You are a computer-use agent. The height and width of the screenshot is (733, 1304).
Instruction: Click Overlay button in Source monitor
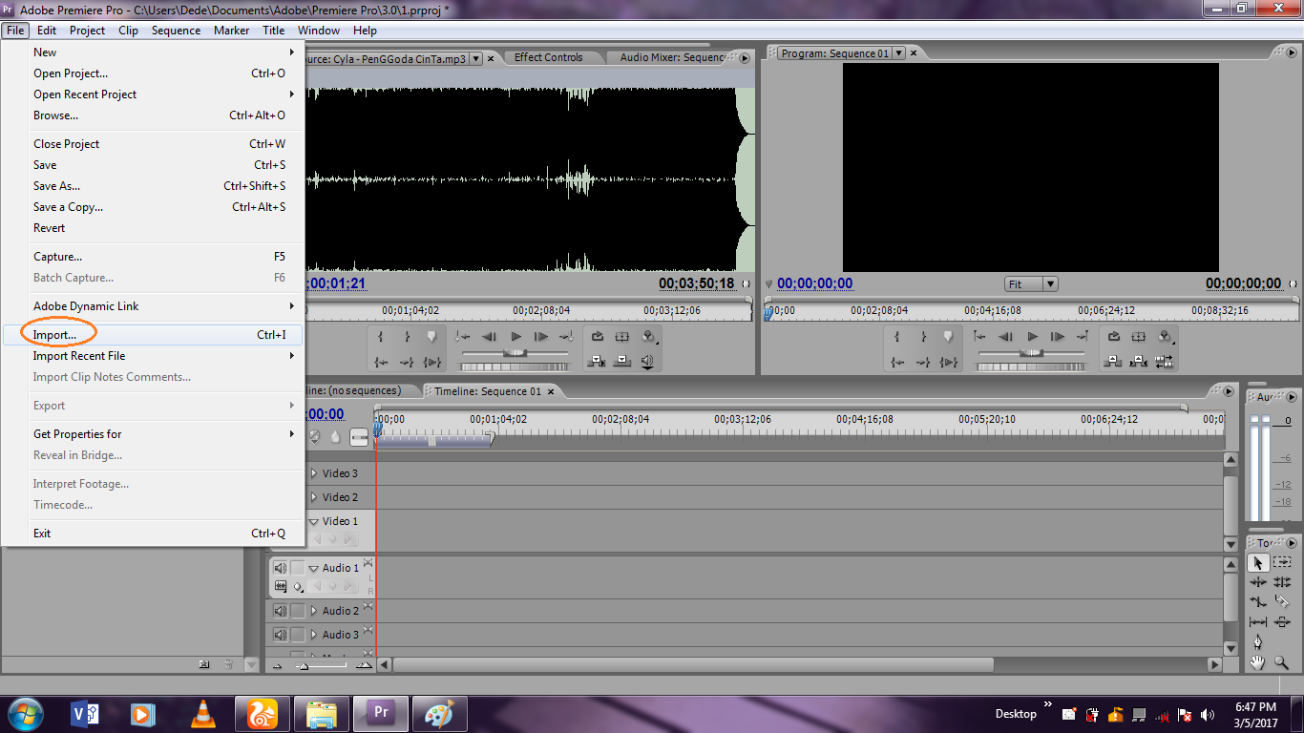click(622, 362)
